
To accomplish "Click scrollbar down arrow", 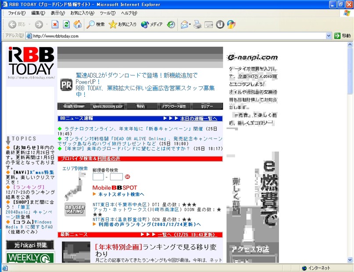I will pyautogui.click(x=350, y=260).
